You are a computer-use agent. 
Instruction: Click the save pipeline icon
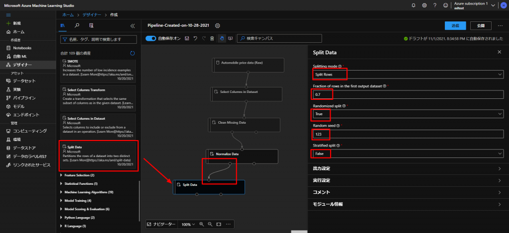coord(186,38)
